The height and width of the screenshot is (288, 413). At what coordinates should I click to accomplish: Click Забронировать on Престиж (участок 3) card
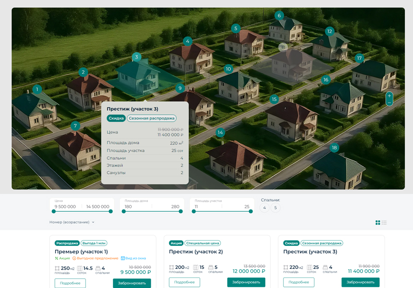tap(361, 282)
